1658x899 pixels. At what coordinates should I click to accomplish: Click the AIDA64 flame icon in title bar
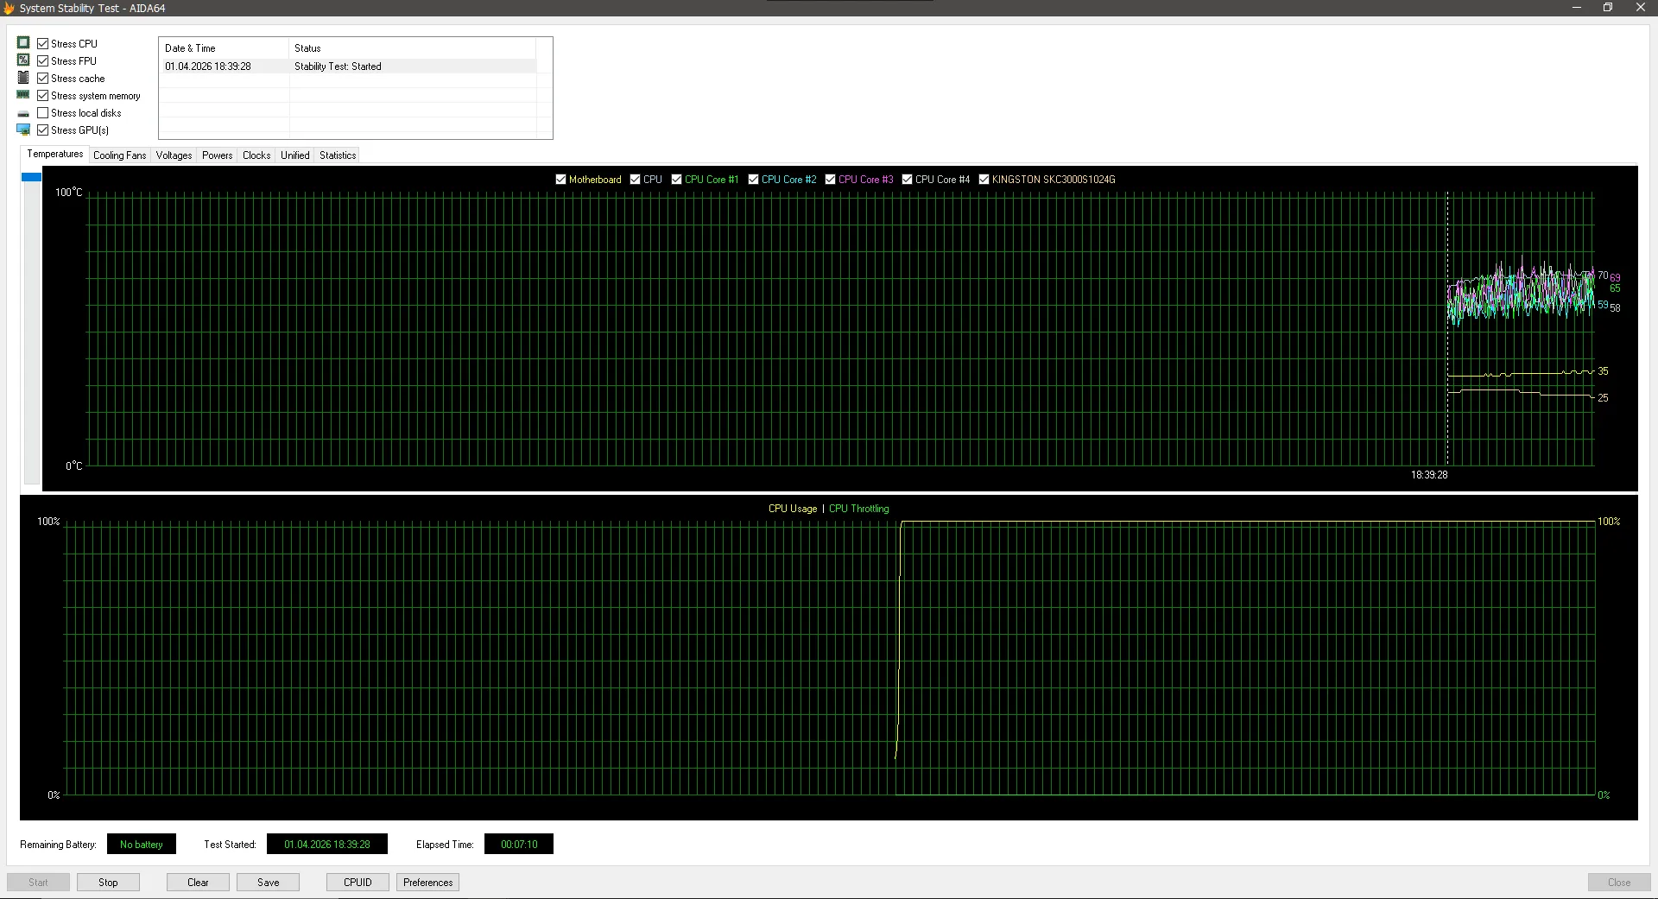coord(9,8)
